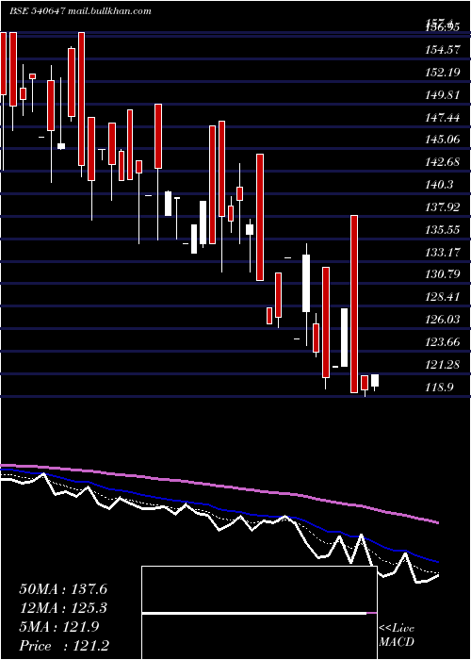Click the 133.17 price axis label

pyautogui.click(x=443, y=253)
